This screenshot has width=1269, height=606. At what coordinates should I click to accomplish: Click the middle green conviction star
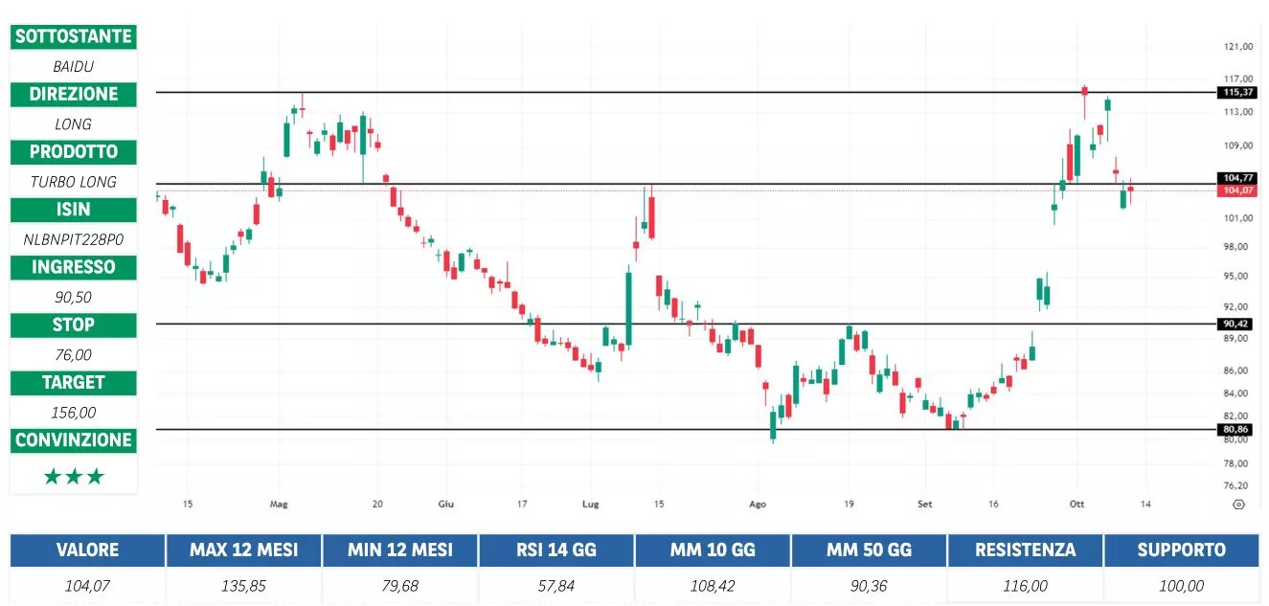pos(74,477)
